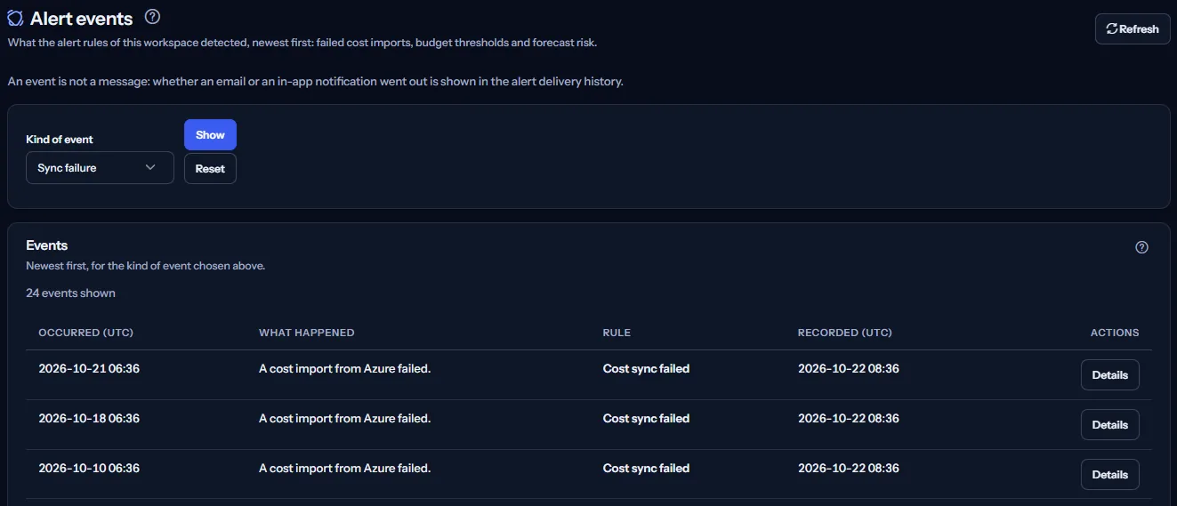Select the 2026-10-18 06:36 occurred date
Screen dimensions: 1177x506
(89, 418)
